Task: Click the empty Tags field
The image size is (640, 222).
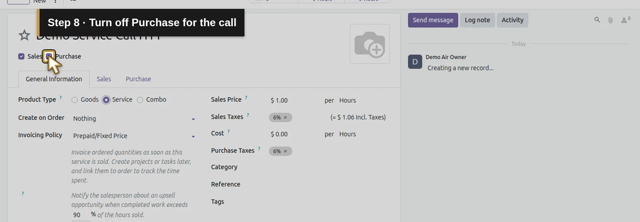Action: (329, 202)
